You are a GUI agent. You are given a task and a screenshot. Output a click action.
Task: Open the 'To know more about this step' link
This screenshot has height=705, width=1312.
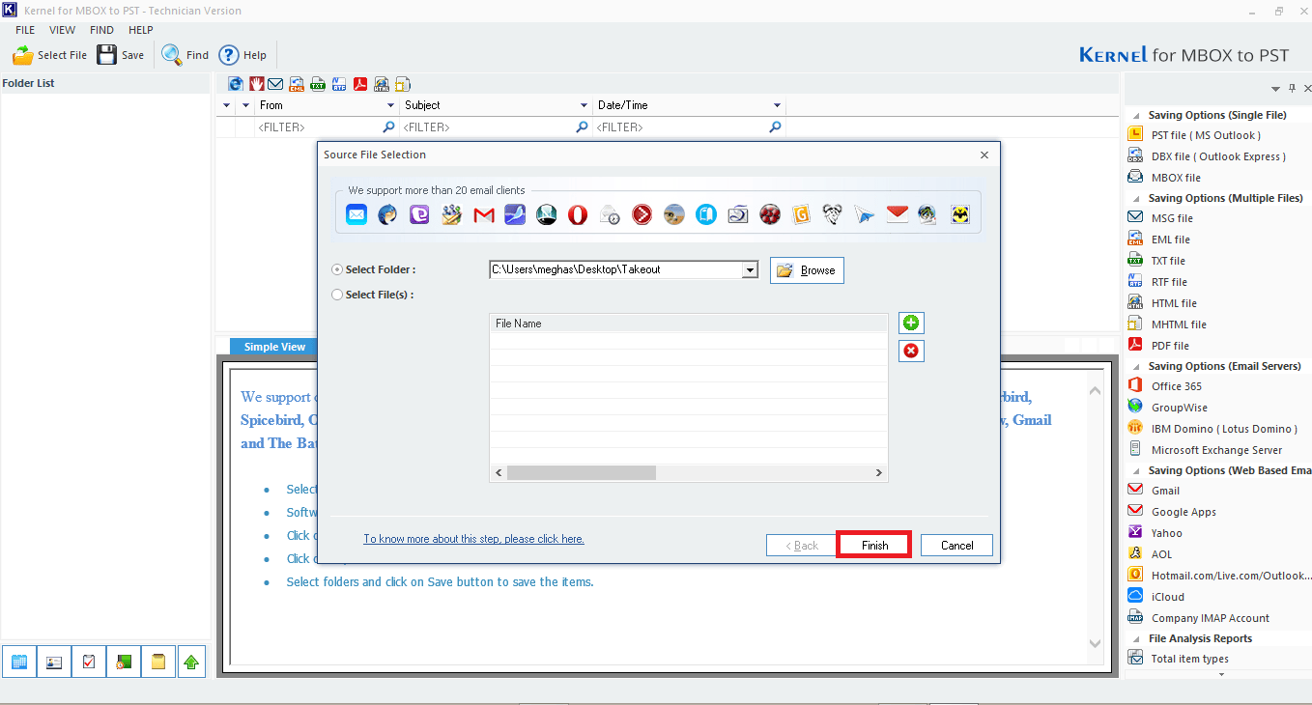[x=473, y=539]
